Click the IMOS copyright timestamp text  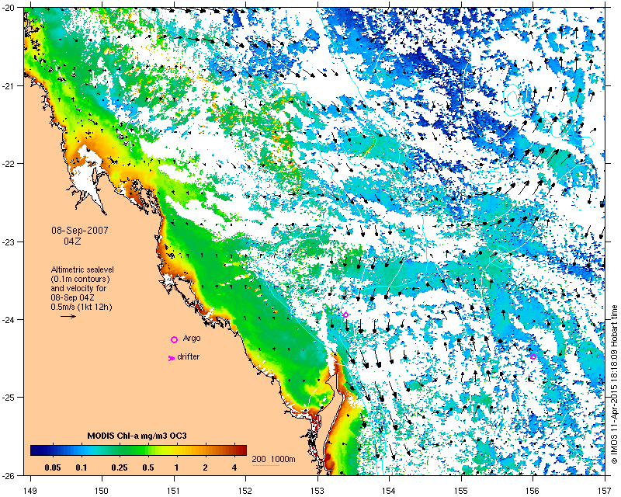coord(614,385)
